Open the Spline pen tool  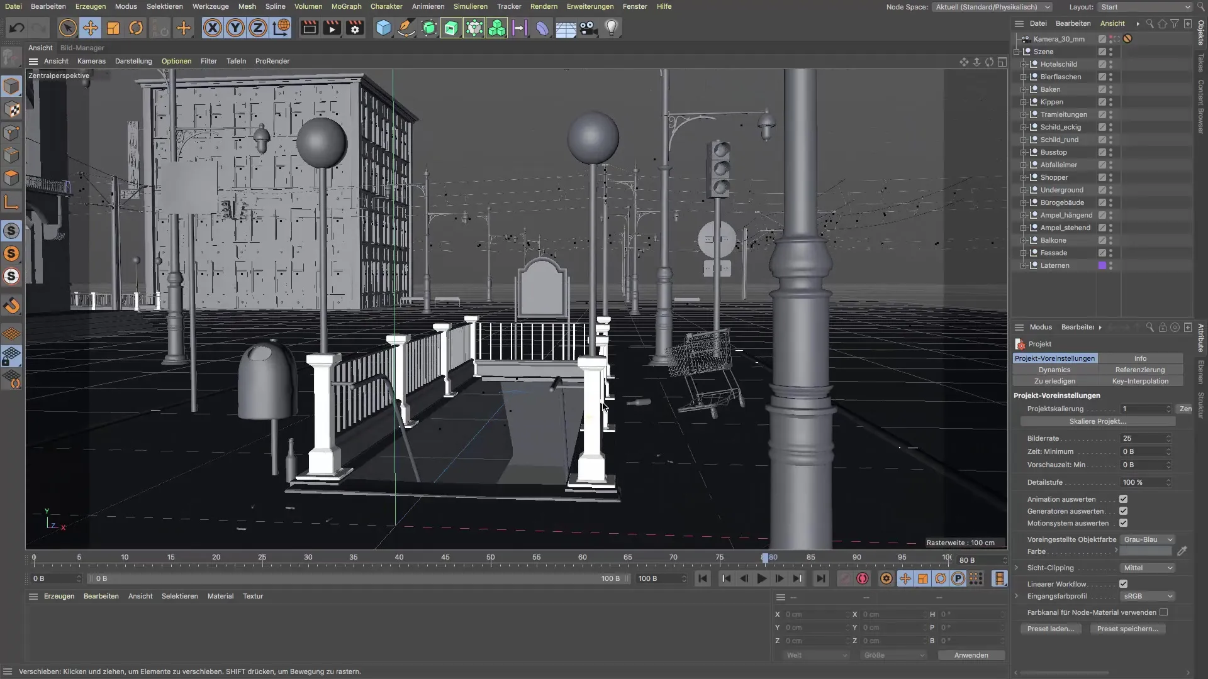pos(406,28)
